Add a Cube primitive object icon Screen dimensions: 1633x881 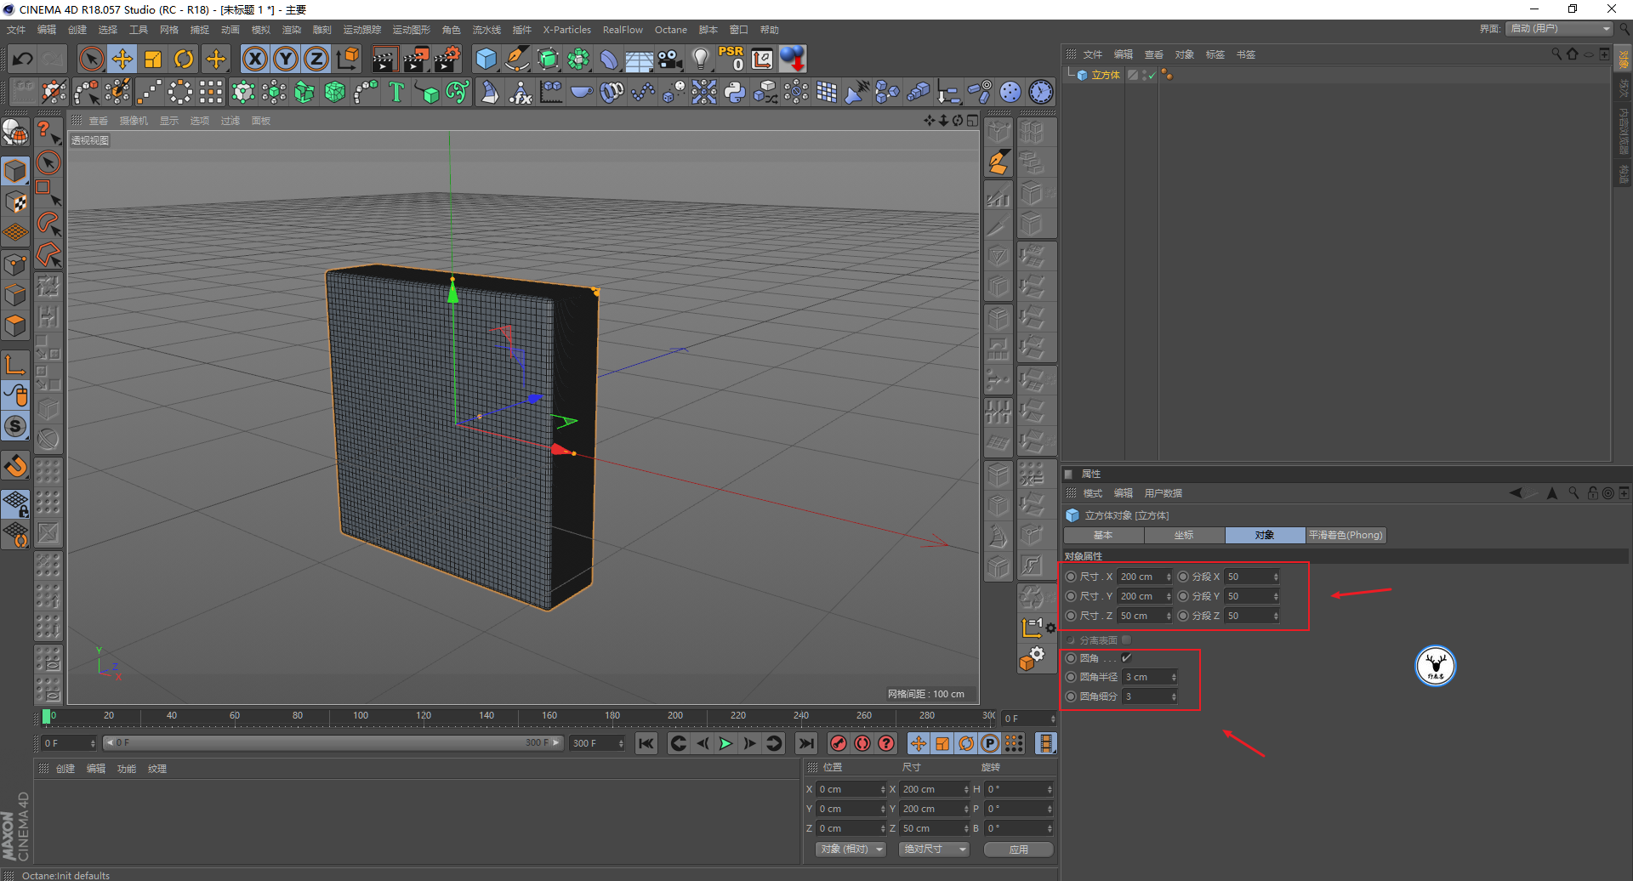(x=486, y=59)
